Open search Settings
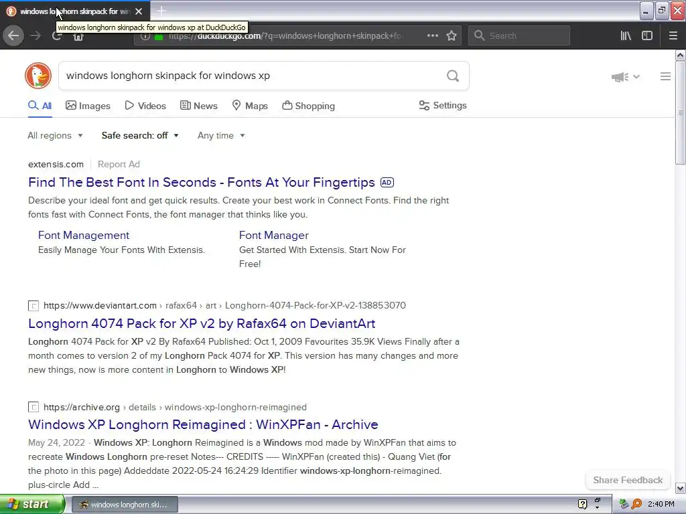The height and width of the screenshot is (514, 686). click(443, 105)
